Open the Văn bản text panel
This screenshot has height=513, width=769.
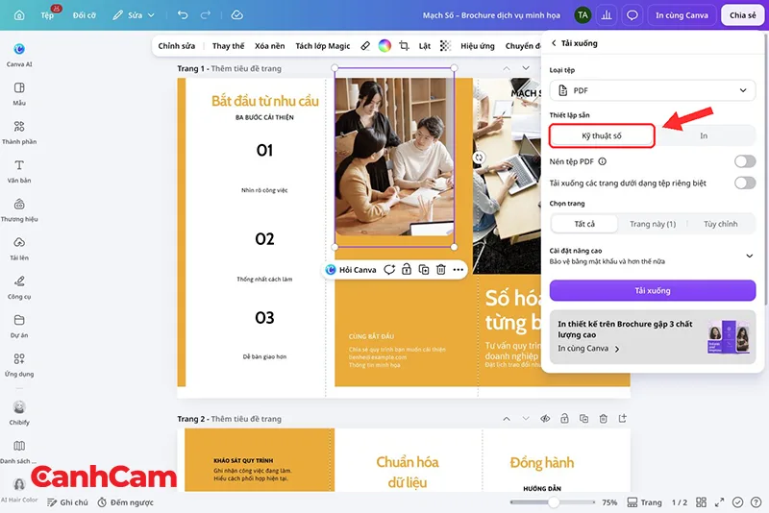[19, 171]
